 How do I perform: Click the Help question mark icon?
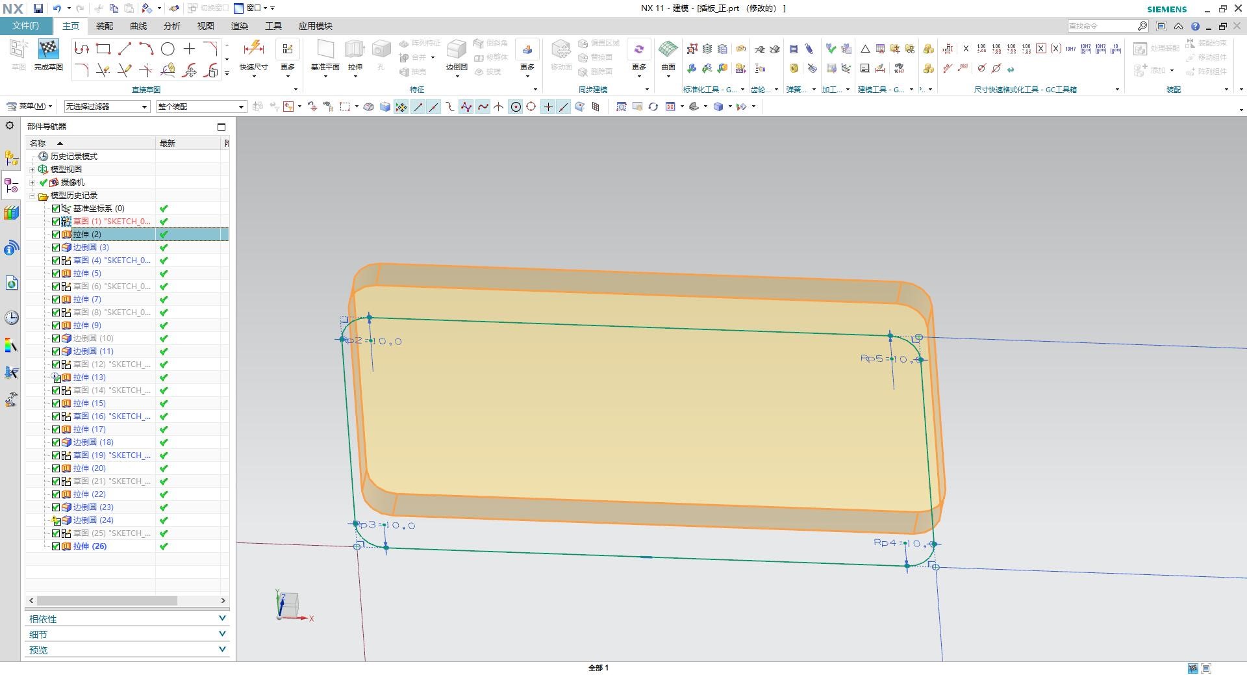click(1195, 26)
